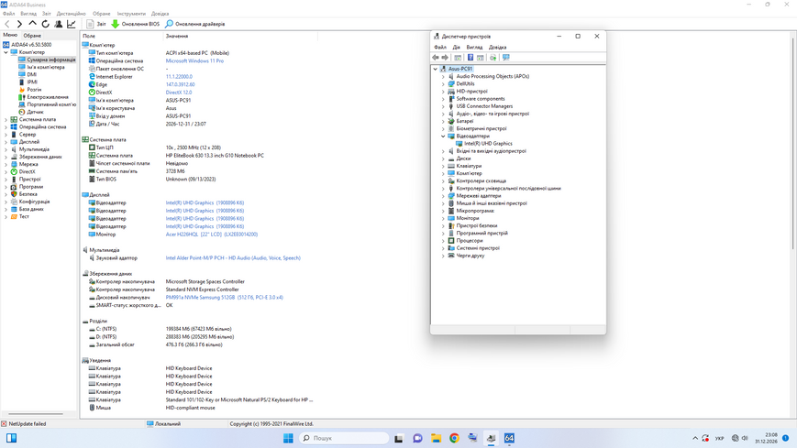Switch to the Обране tab in AIDA64 sidebar
Screen dimensions: 797x448
coord(32,36)
